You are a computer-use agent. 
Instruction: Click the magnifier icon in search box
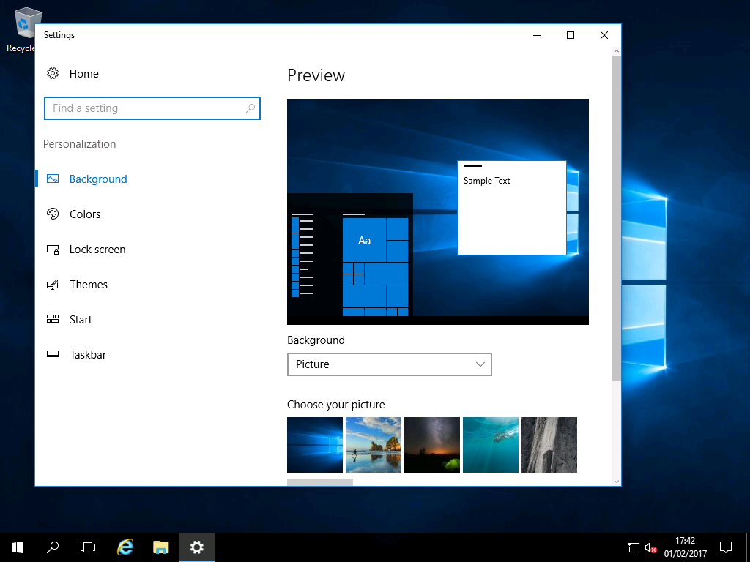(x=250, y=108)
